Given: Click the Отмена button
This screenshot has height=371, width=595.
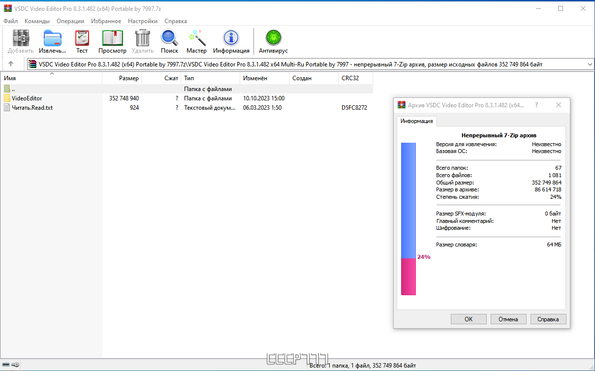Looking at the screenshot, I should tap(508, 319).
